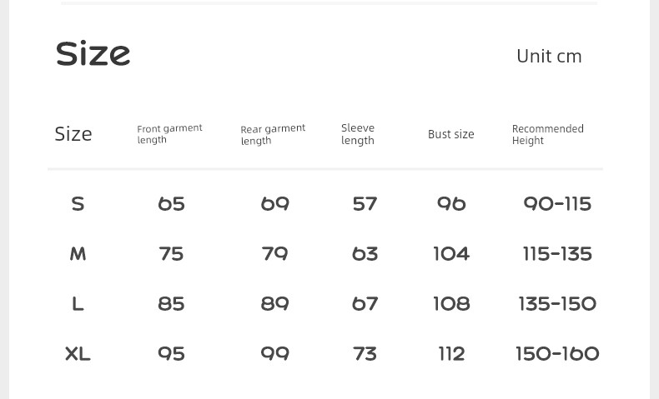Click the large bold Size title
This screenshot has width=659, height=399.
coord(93,54)
